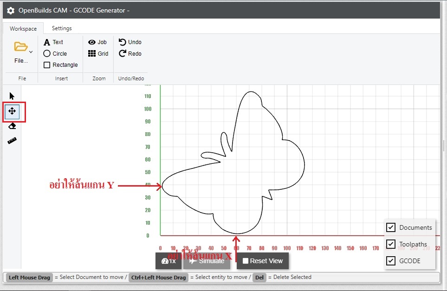
Task: Click the 'Left Mouse Drag' status hint
Action: click(29, 278)
